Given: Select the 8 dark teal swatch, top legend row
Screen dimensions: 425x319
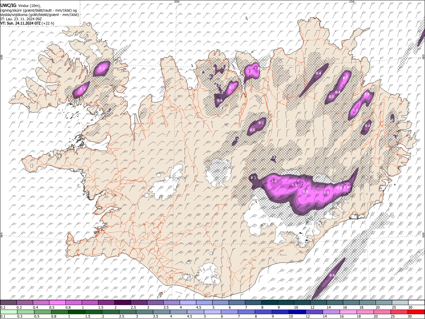Looking at the screenshot, I should [269, 303].
